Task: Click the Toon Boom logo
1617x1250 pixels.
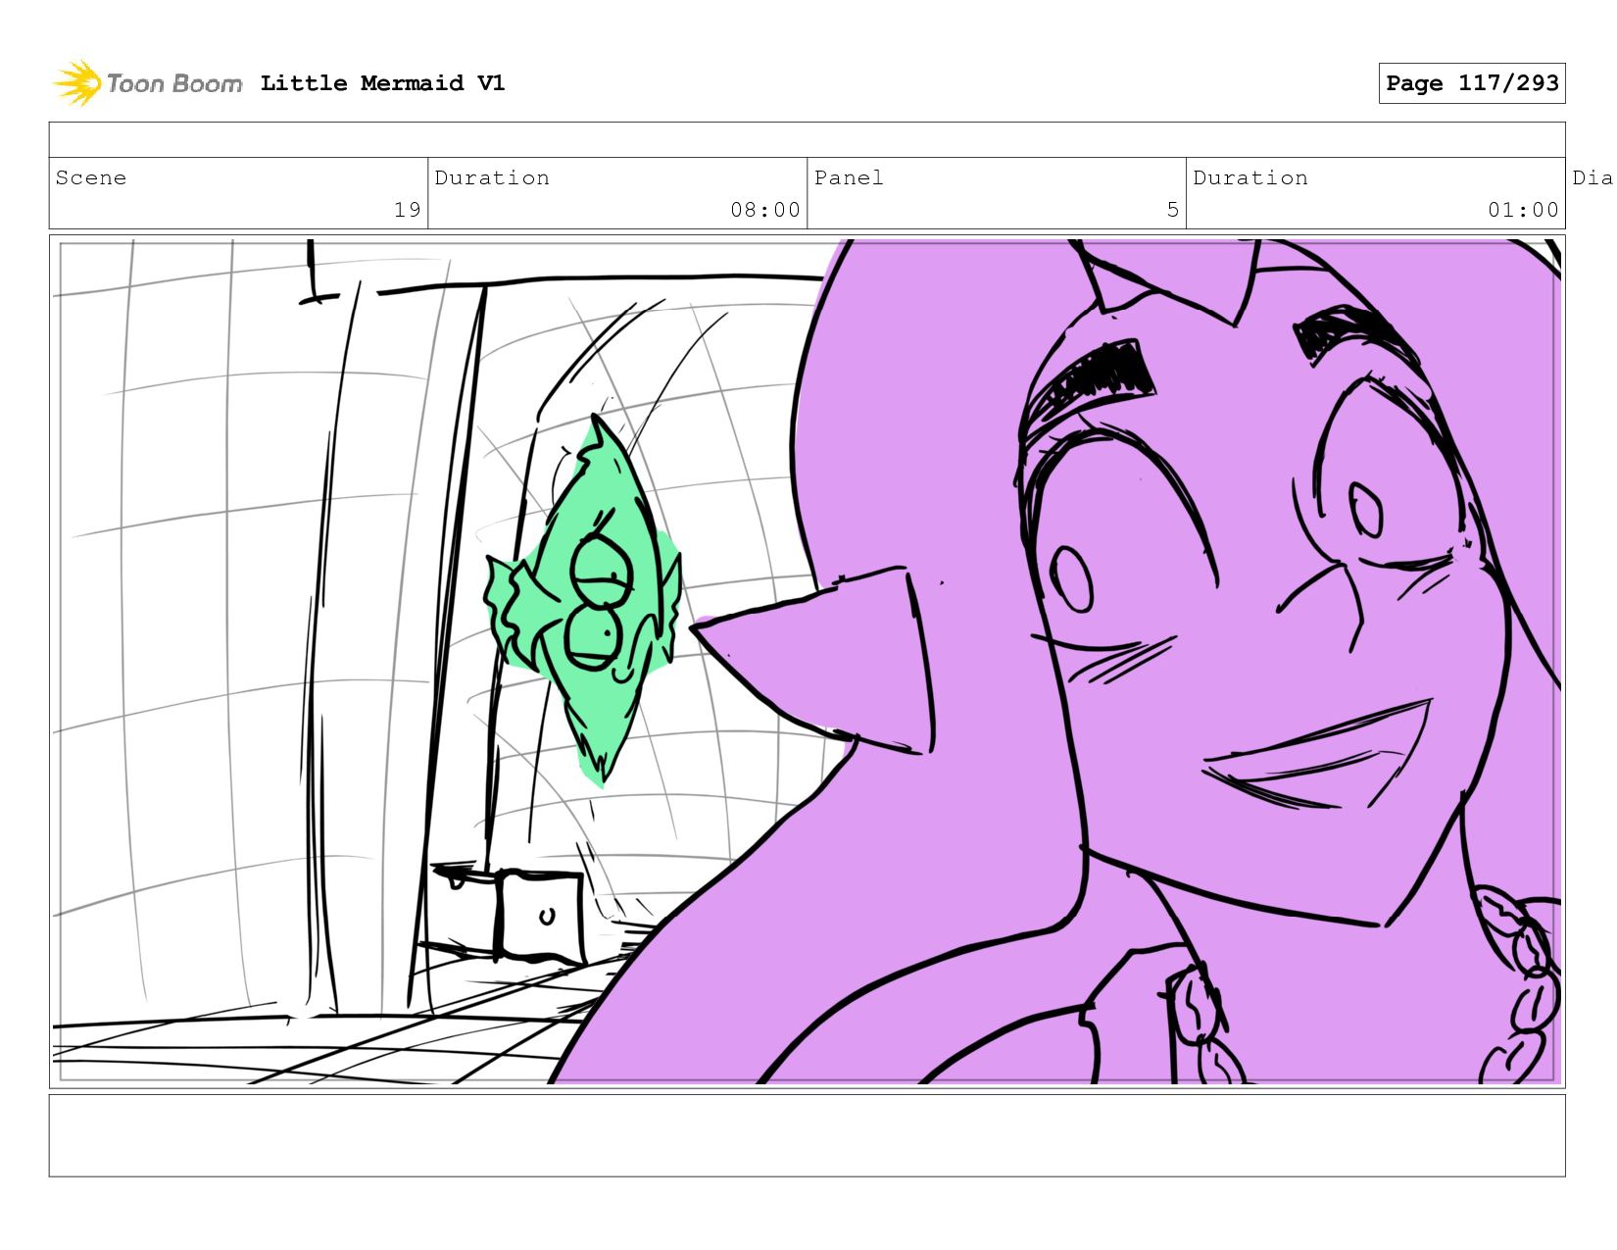Action: point(147,83)
